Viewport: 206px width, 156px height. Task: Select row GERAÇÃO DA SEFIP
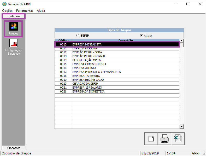(117, 84)
